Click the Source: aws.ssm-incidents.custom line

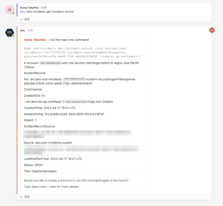(x=48, y=142)
